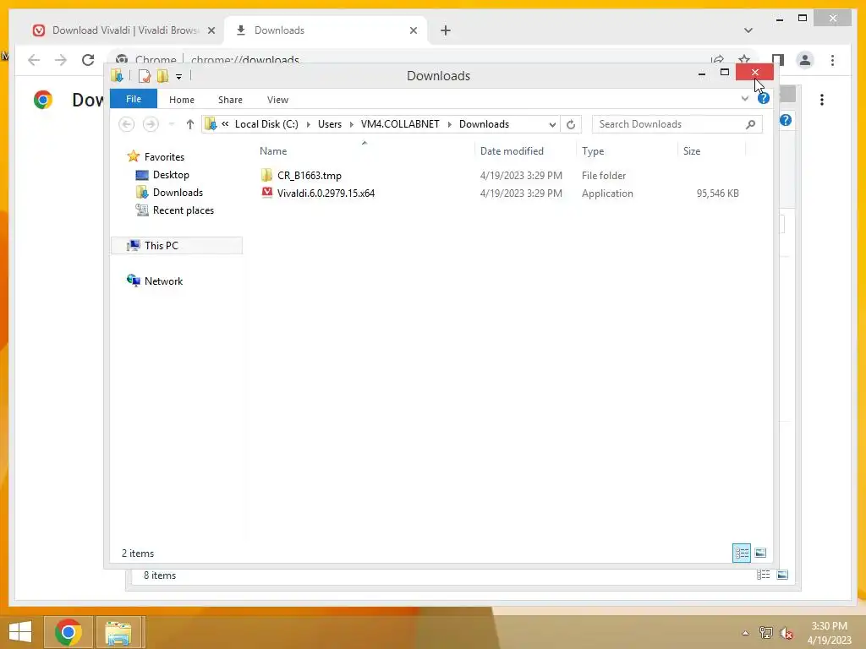Open the File tab in Explorer

[x=134, y=99]
